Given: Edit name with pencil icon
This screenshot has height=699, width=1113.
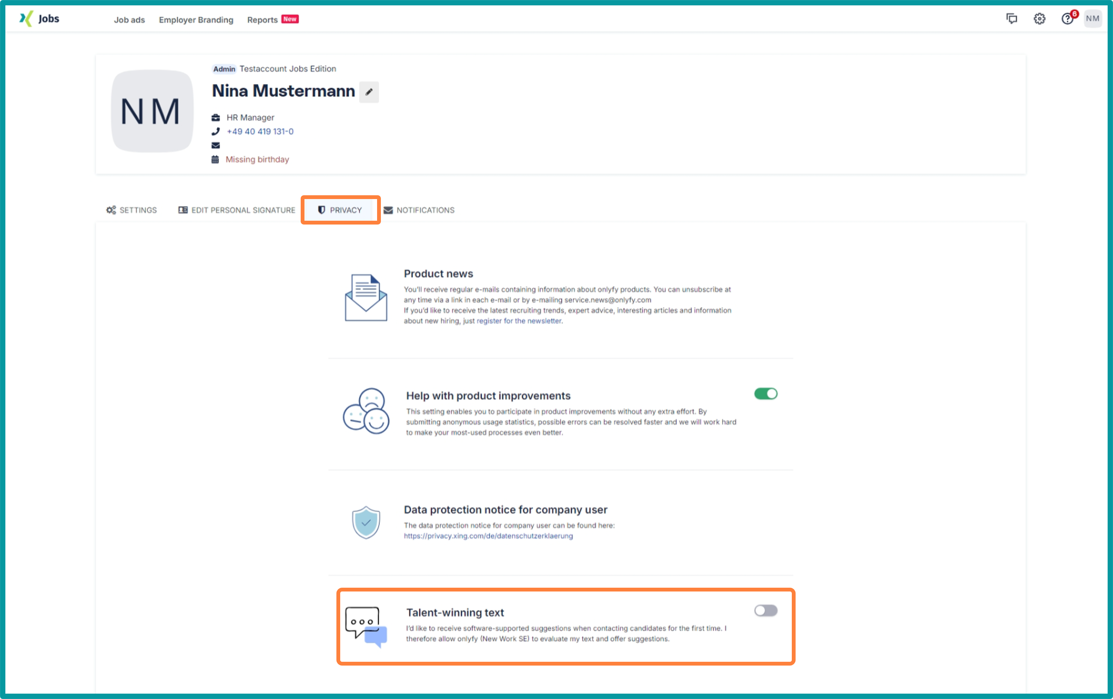Looking at the screenshot, I should pos(369,92).
